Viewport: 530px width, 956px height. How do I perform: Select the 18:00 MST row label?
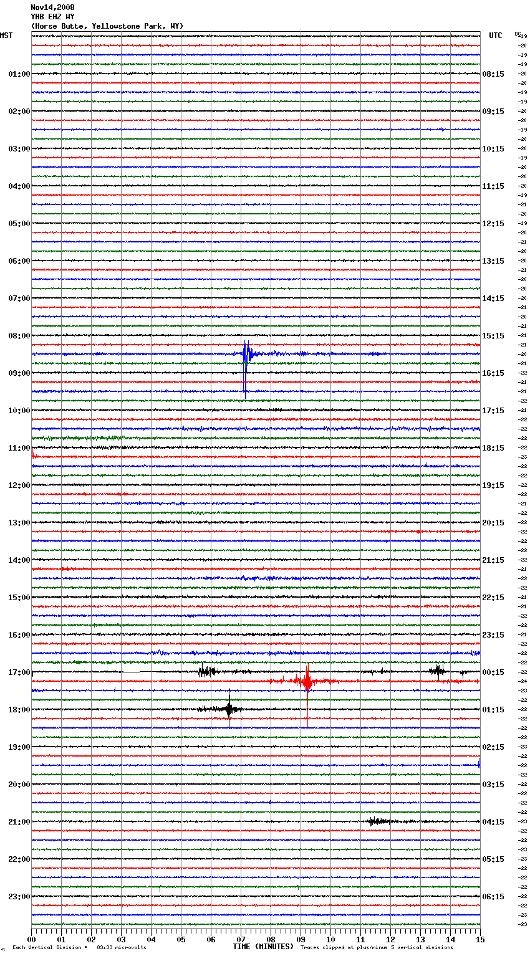point(19,710)
